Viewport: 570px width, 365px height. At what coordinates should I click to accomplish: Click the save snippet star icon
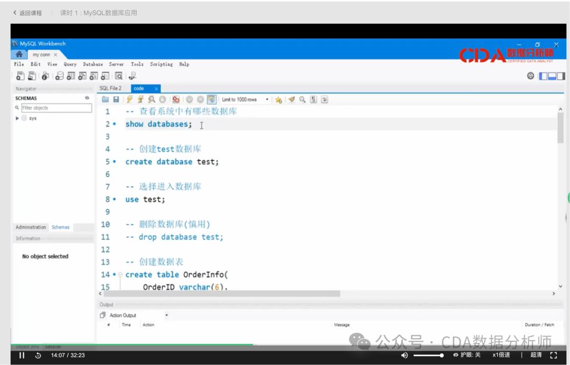pyautogui.click(x=279, y=100)
